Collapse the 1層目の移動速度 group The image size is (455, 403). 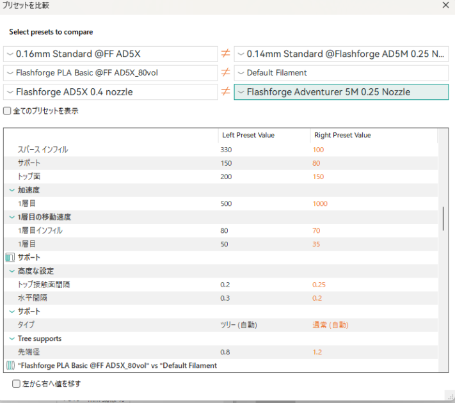pos(12,217)
